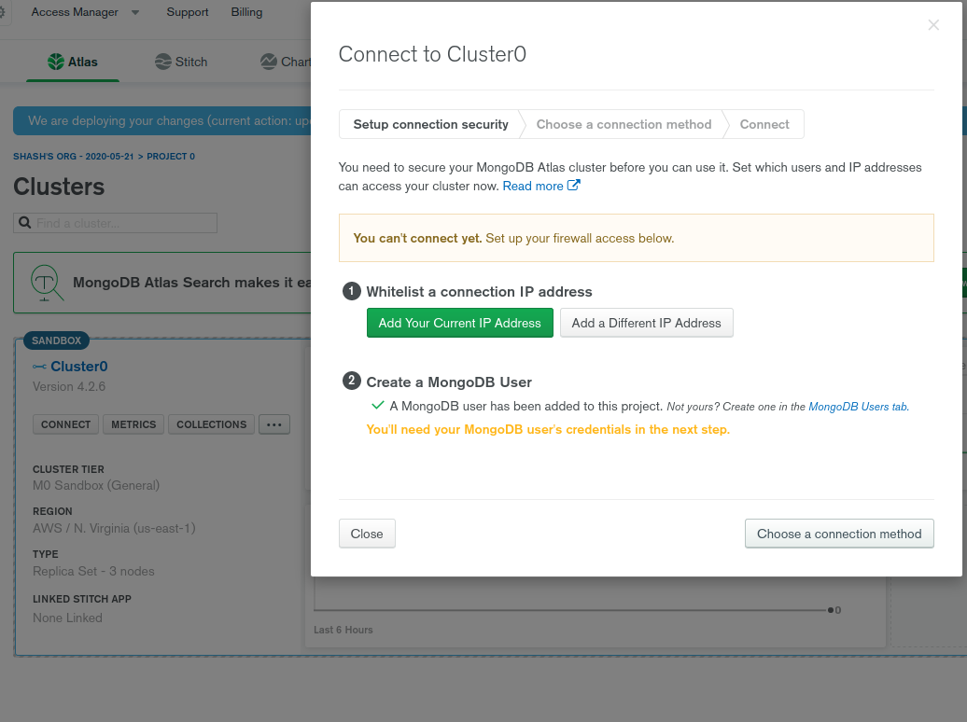The height and width of the screenshot is (722, 967).
Task: Click the Charts icon in the navigation
Action: tap(269, 62)
